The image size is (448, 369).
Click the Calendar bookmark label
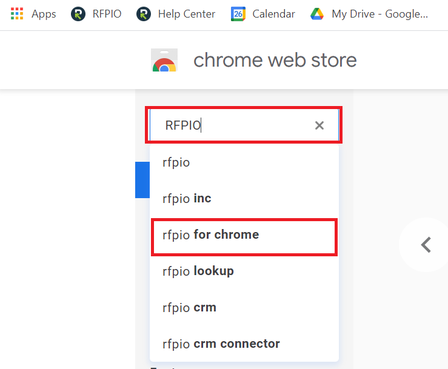tap(274, 14)
